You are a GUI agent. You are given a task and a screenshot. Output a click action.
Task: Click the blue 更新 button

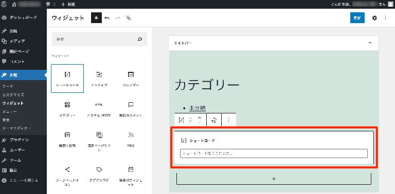point(357,18)
